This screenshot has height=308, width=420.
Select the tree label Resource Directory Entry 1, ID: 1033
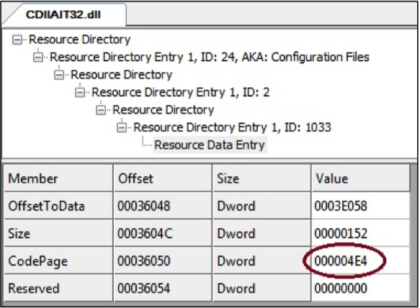tap(232, 127)
